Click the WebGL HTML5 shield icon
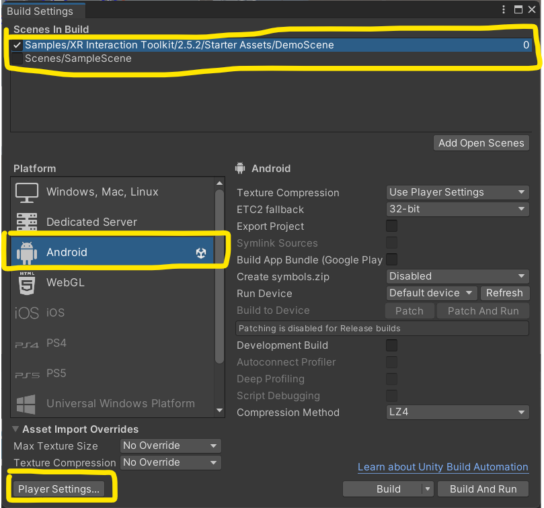Screen dimensions: 544x508 pyautogui.click(x=27, y=283)
